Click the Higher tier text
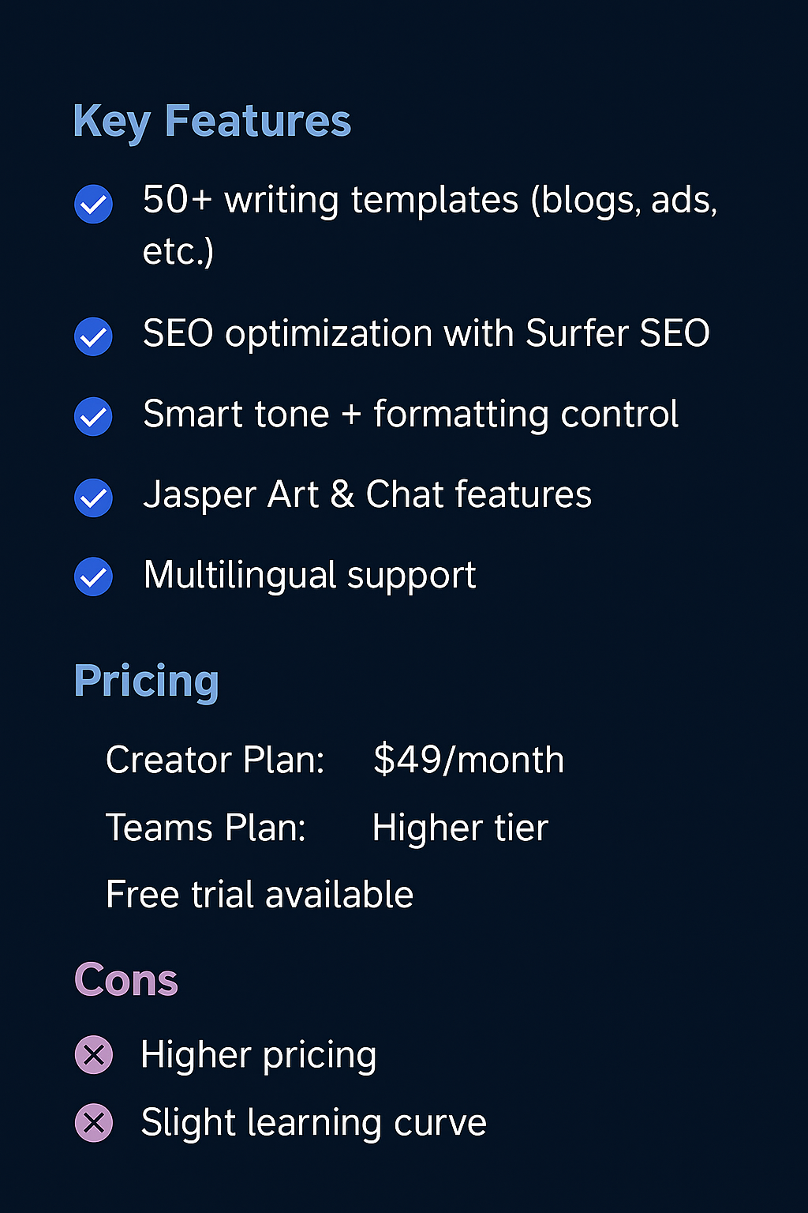Viewport: 808px width, 1213px height. [x=459, y=828]
